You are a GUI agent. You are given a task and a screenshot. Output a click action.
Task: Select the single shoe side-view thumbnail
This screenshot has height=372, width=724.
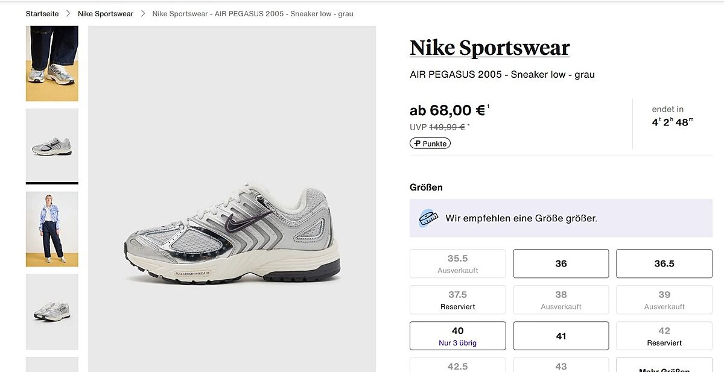tap(52, 145)
